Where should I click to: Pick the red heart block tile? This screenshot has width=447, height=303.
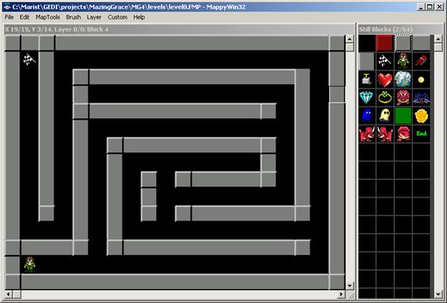click(385, 79)
